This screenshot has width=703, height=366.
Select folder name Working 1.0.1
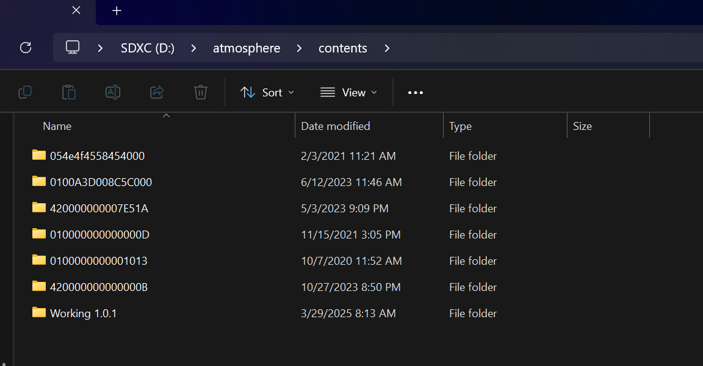[84, 314]
